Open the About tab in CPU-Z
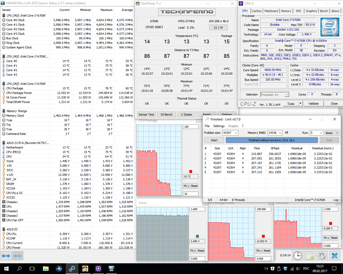The width and height of the screenshot is (343, 274). (x=335, y=11)
